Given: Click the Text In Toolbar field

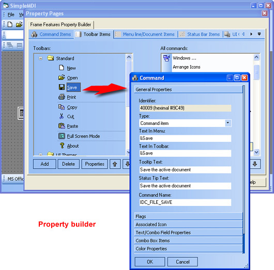Looking at the screenshot, I should (x=185, y=153).
